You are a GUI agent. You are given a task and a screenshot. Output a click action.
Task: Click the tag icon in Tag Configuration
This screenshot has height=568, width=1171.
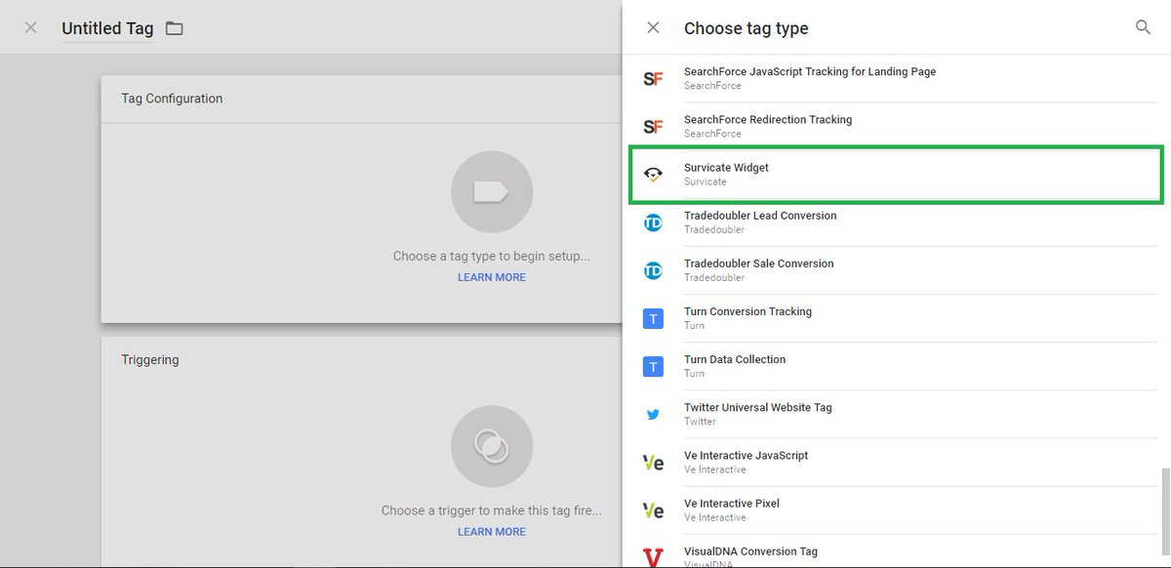point(491,191)
